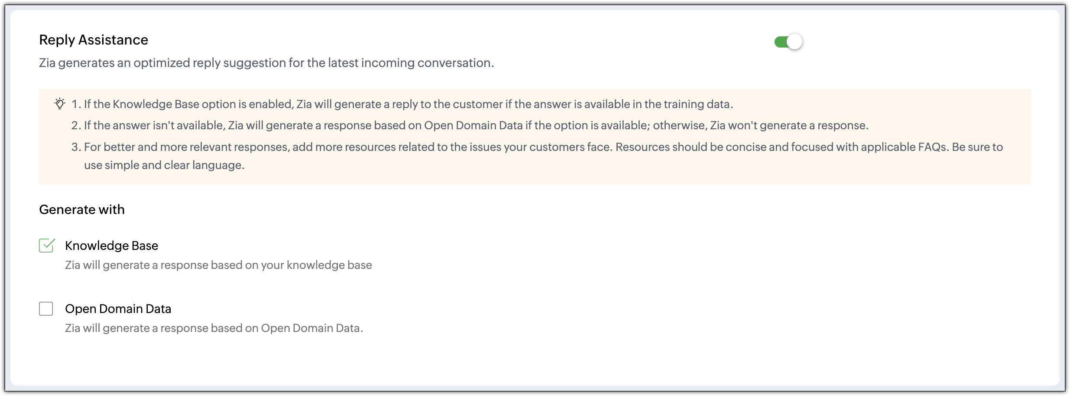Click the Reply Assistance heading

coord(94,40)
